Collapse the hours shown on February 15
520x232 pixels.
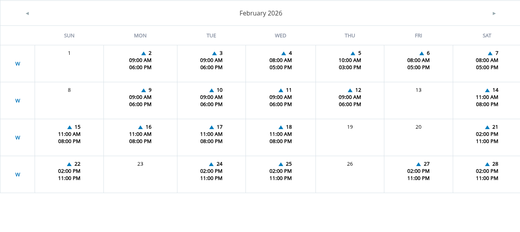(70, 127)
